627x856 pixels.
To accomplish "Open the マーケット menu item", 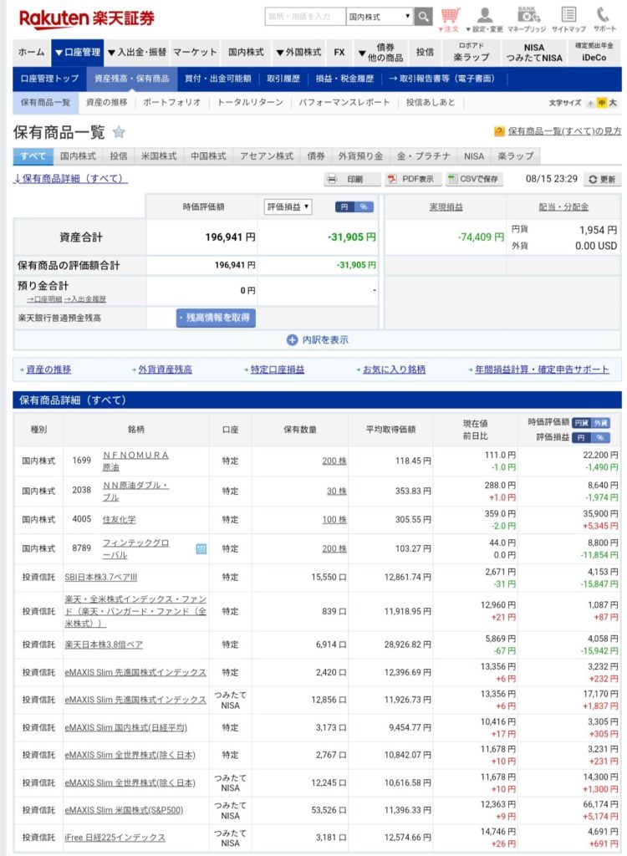I will pos(195,53).
